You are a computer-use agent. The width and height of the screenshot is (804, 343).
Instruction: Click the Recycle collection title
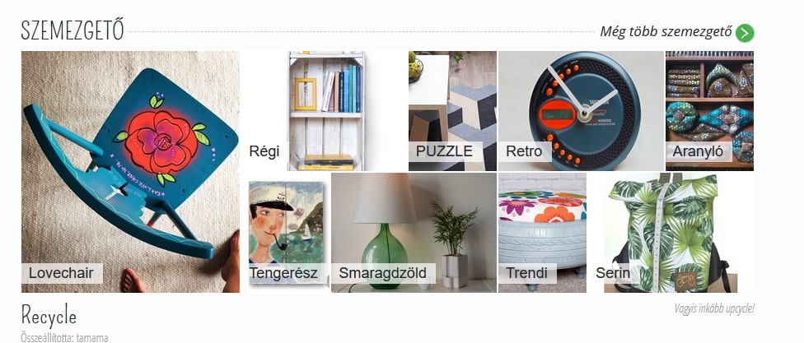(x=49, y=315)
